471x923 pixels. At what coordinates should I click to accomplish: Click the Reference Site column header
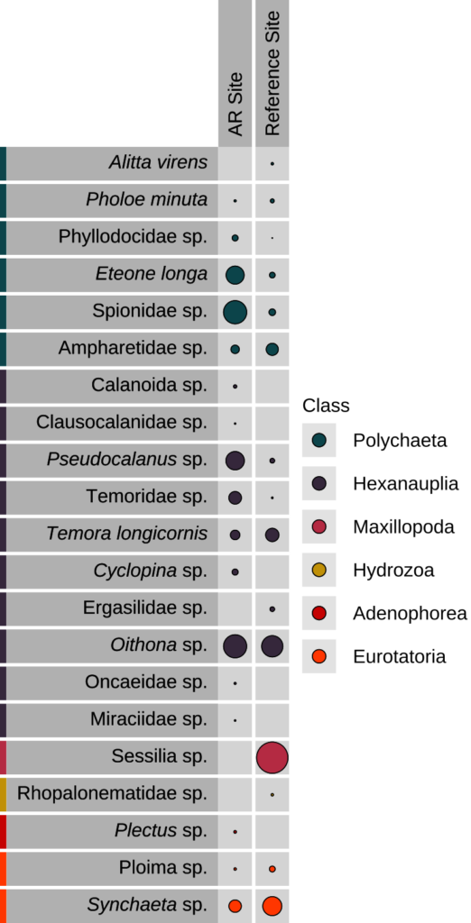pyautogui.click(x=272, y=73)
